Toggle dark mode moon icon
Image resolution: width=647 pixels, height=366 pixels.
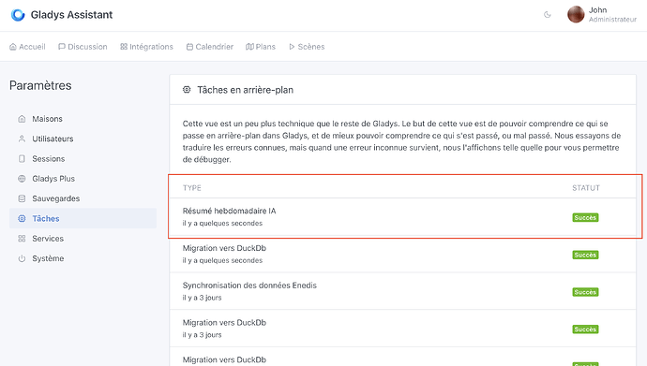tap(548, 15)
